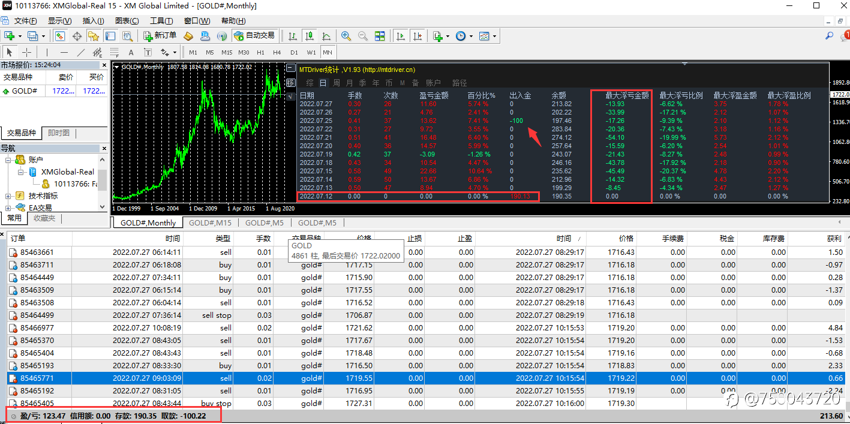The width and height of the screenshot is (850, 424).
Task: Select order 85466977 row
Action: (425, 328)
